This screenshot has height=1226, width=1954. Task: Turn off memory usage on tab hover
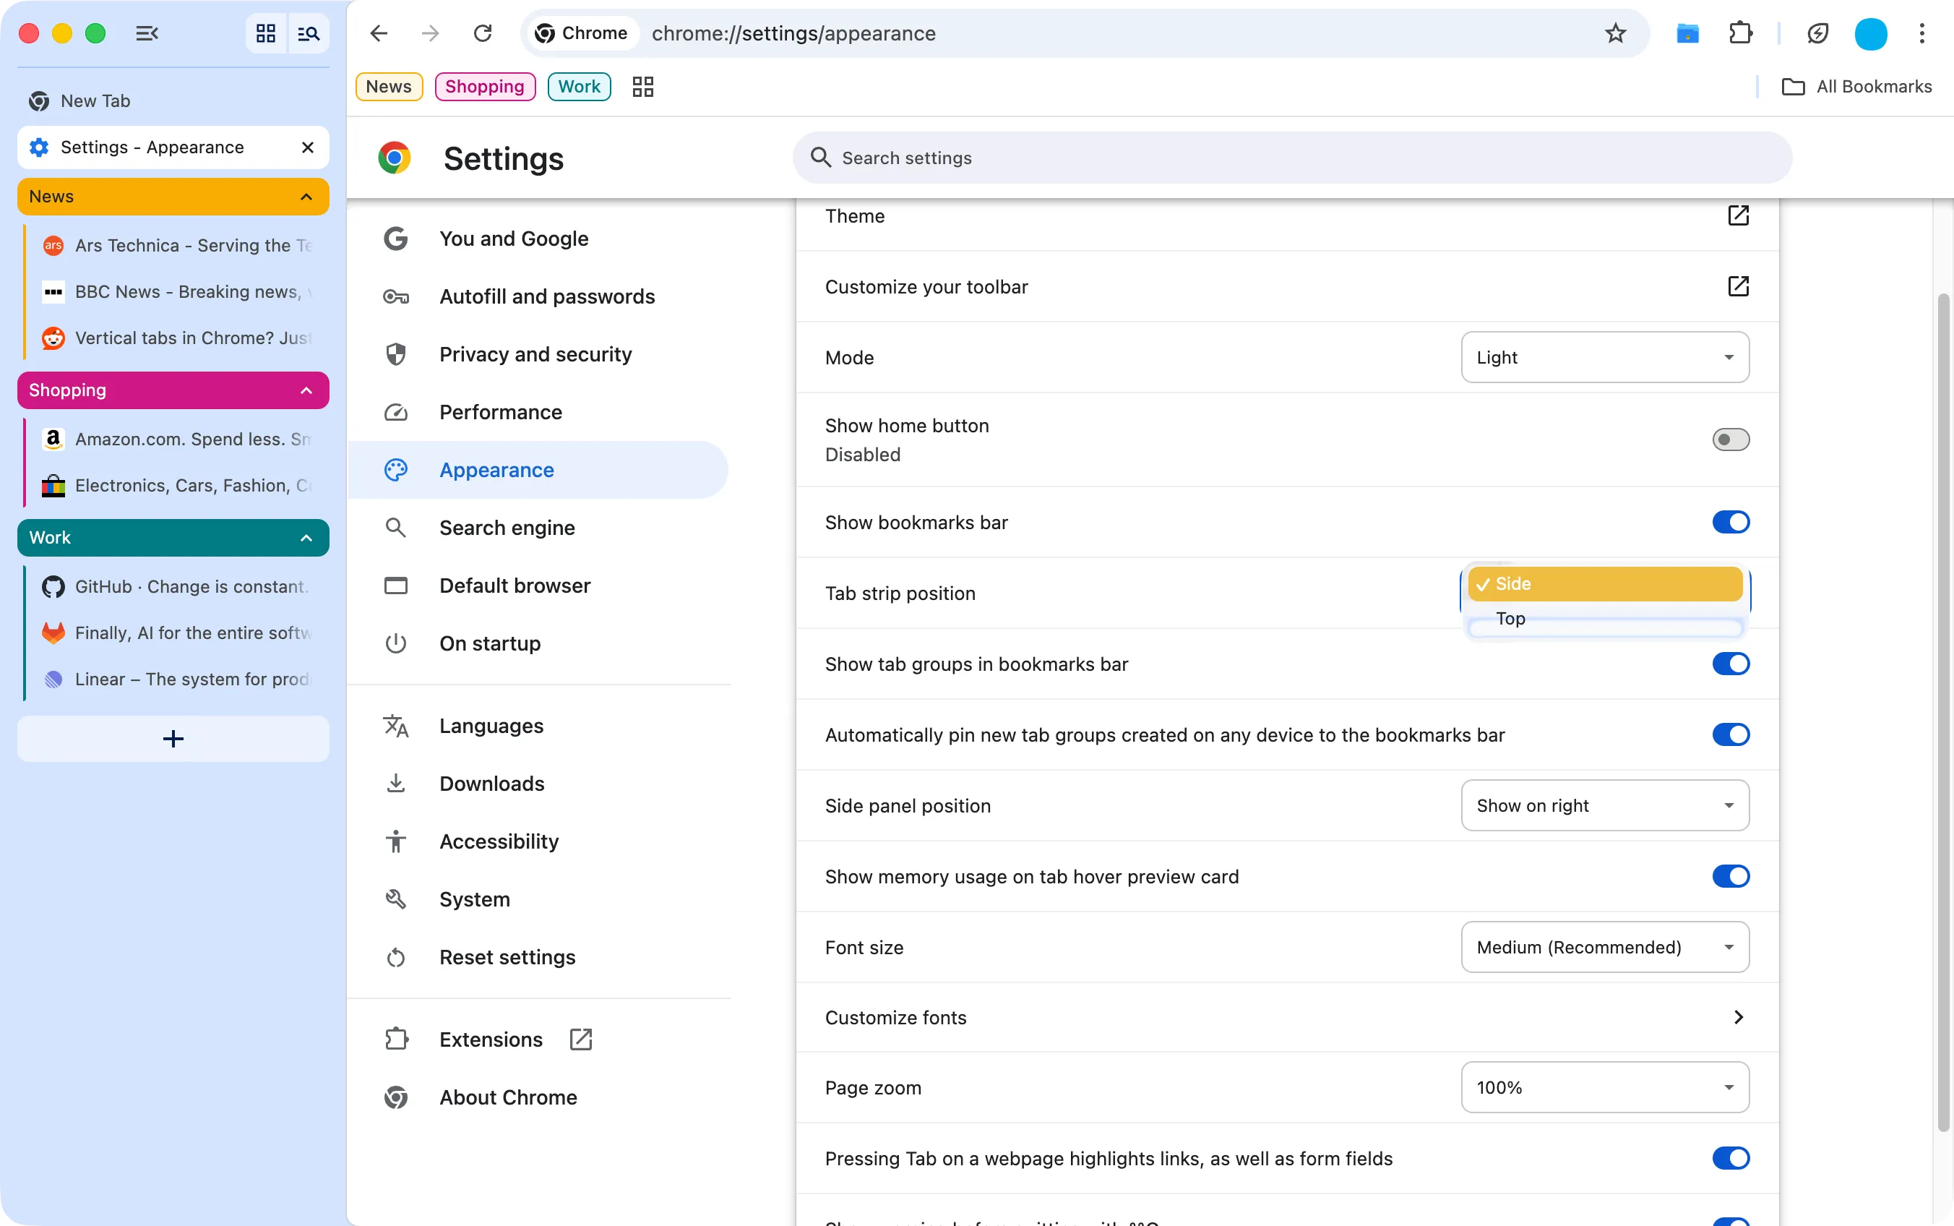[1730, 875]
